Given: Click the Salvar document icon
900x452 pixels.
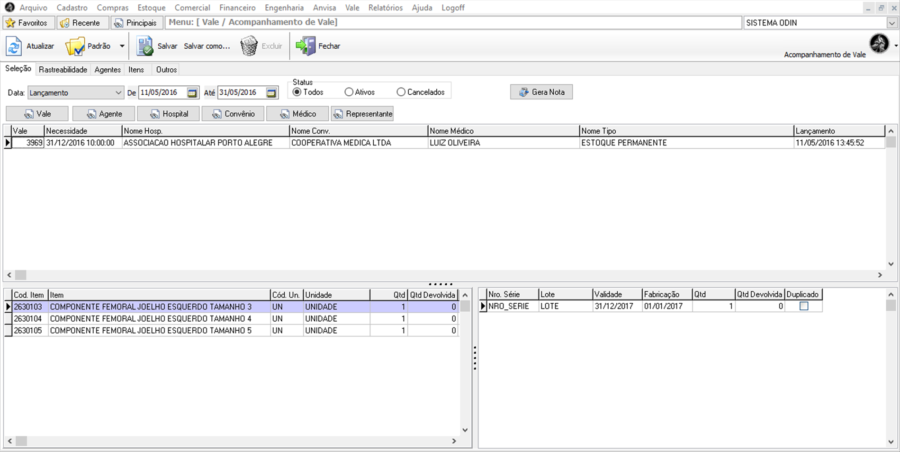Looking at the screenshot, I should click(144, 46).
